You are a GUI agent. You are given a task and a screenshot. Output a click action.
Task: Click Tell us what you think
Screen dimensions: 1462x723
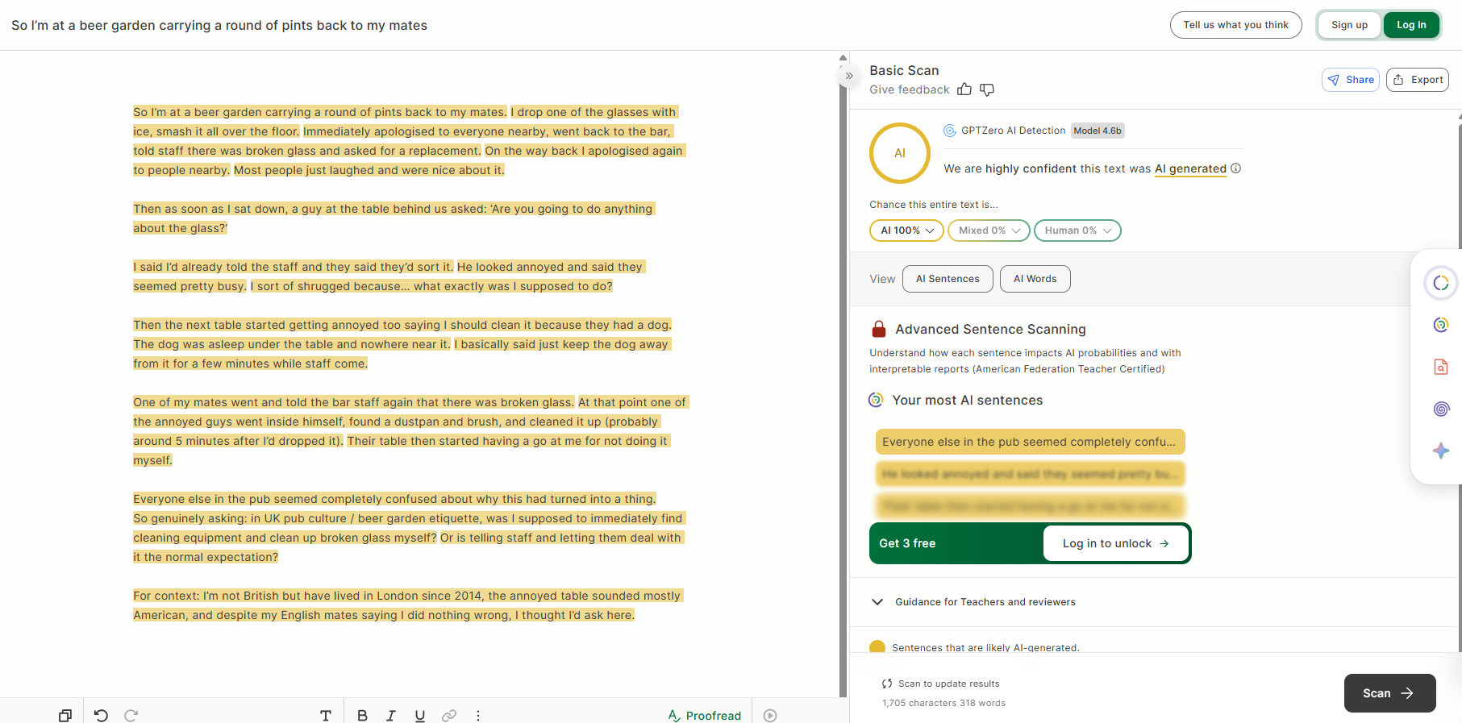[1235, 25]
